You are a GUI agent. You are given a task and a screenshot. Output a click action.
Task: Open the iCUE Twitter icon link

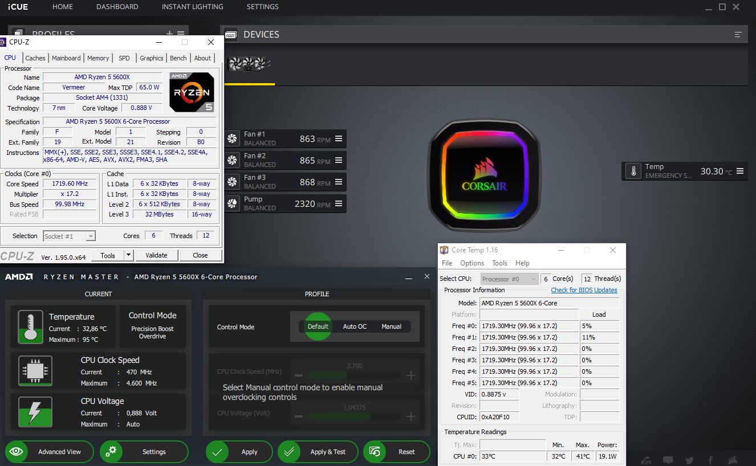click(690, 460)
